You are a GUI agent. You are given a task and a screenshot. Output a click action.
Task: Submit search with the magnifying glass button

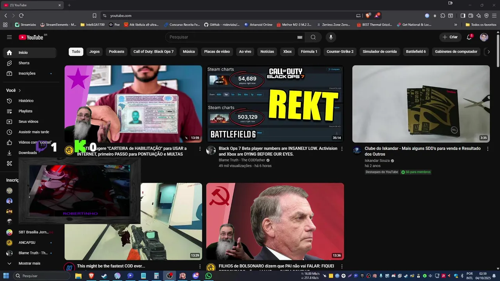(x=313, y=37)
